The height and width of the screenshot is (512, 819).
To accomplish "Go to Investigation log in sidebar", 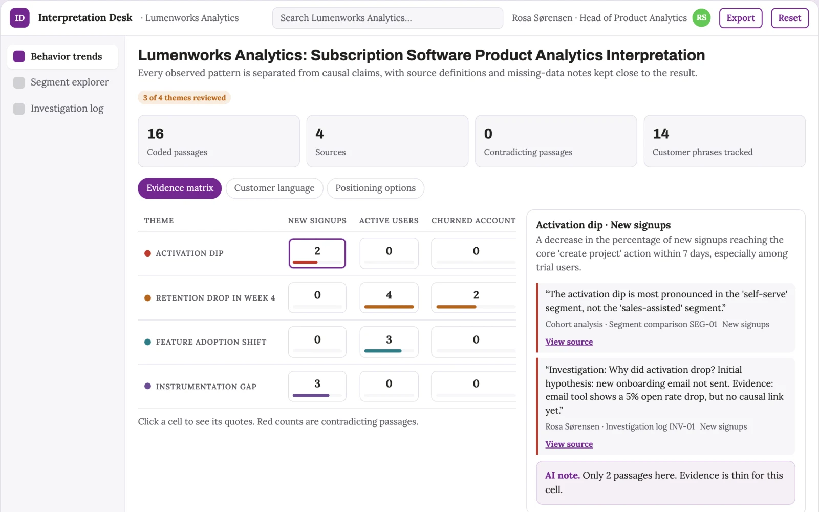I will 62,109.
